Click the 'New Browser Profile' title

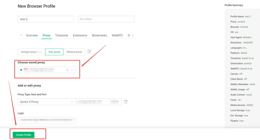(36, 6)
